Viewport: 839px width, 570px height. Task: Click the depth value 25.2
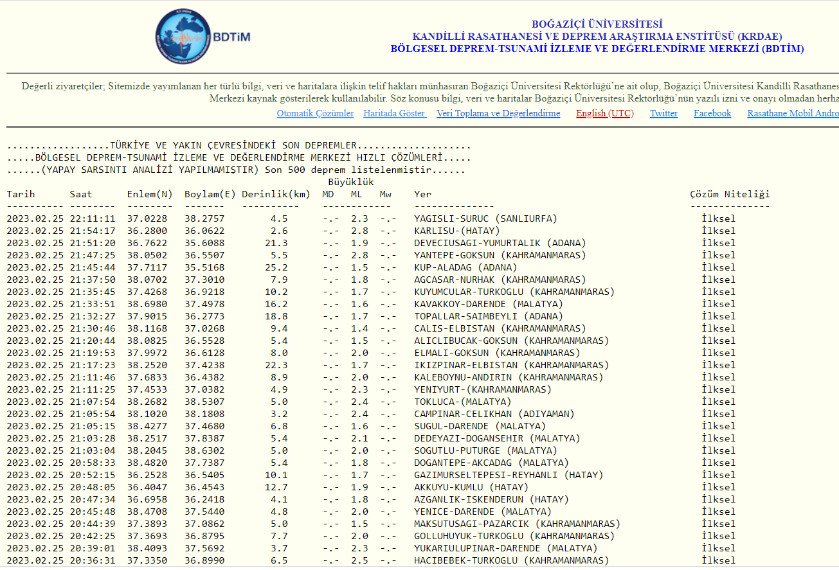(x=276, y=267)
